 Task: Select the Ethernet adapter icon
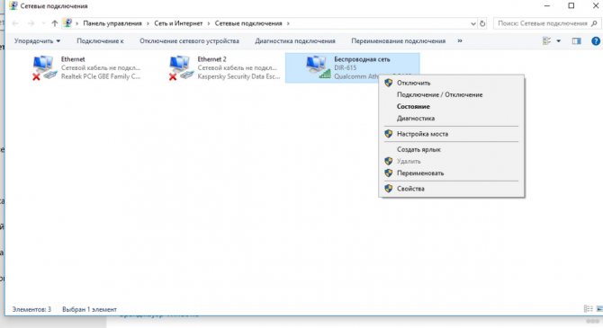pyautogui.click(x=42, y=68)
